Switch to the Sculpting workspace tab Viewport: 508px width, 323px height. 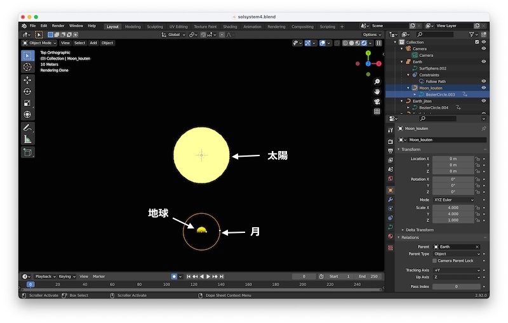coord(154,27)
